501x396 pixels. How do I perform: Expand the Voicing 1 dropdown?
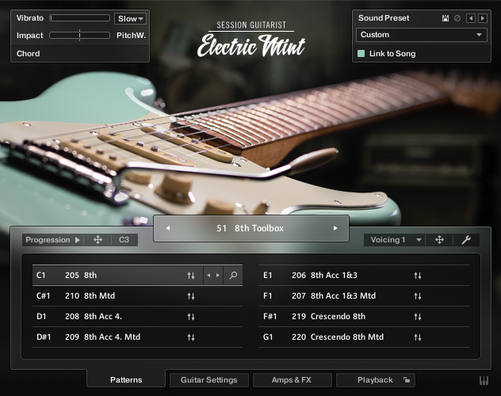click(x=396, y=240)
